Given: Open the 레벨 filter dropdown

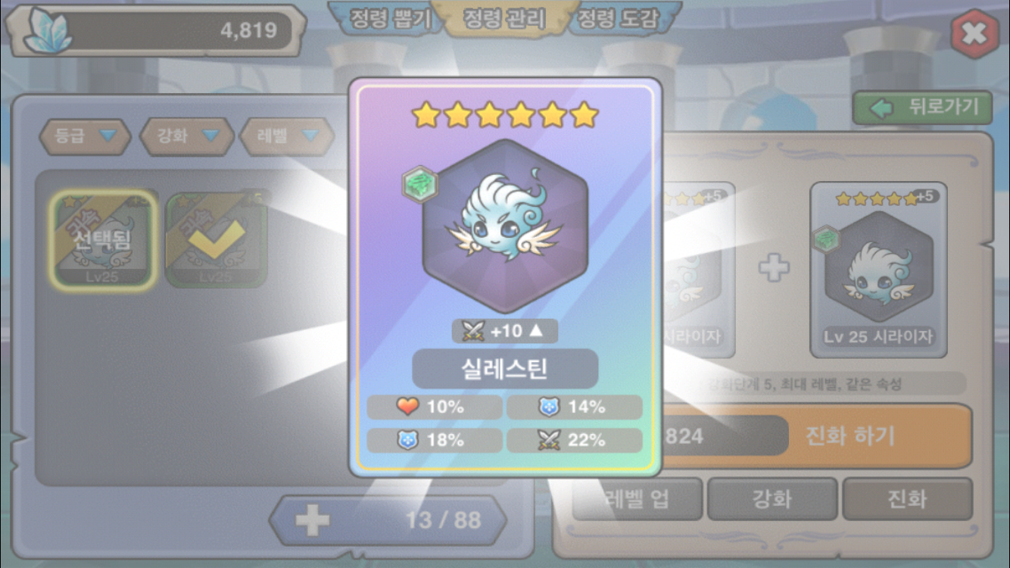Looking at the screenshot, I should (x=288, y=136).
